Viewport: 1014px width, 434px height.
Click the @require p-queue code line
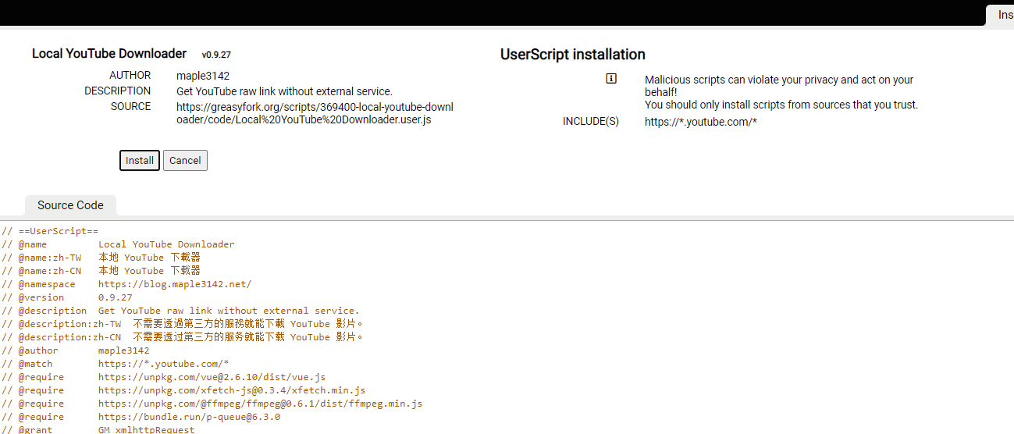[x=141, y=417]
